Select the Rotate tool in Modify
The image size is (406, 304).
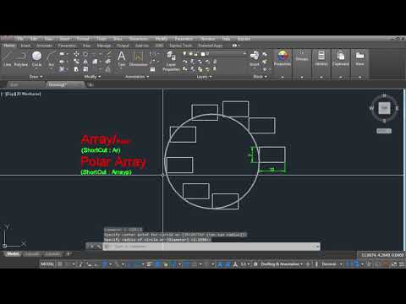coord(85,54)
